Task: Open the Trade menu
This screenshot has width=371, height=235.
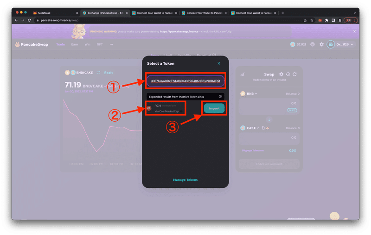Action: 61,44
